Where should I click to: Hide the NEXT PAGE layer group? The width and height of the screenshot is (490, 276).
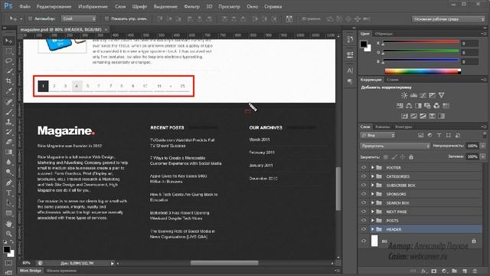point(364,212)
